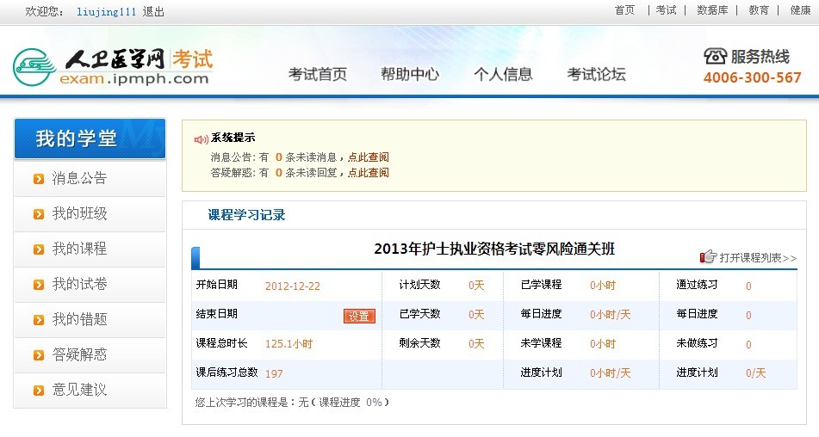Screen dimensions: 819x437
Task: Open the top bar 教育 link
Action: (x=759, y=10)
